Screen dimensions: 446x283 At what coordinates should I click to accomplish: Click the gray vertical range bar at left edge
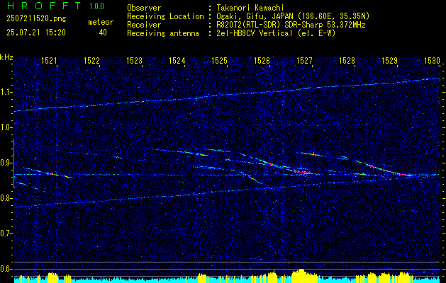coord(13,163)
